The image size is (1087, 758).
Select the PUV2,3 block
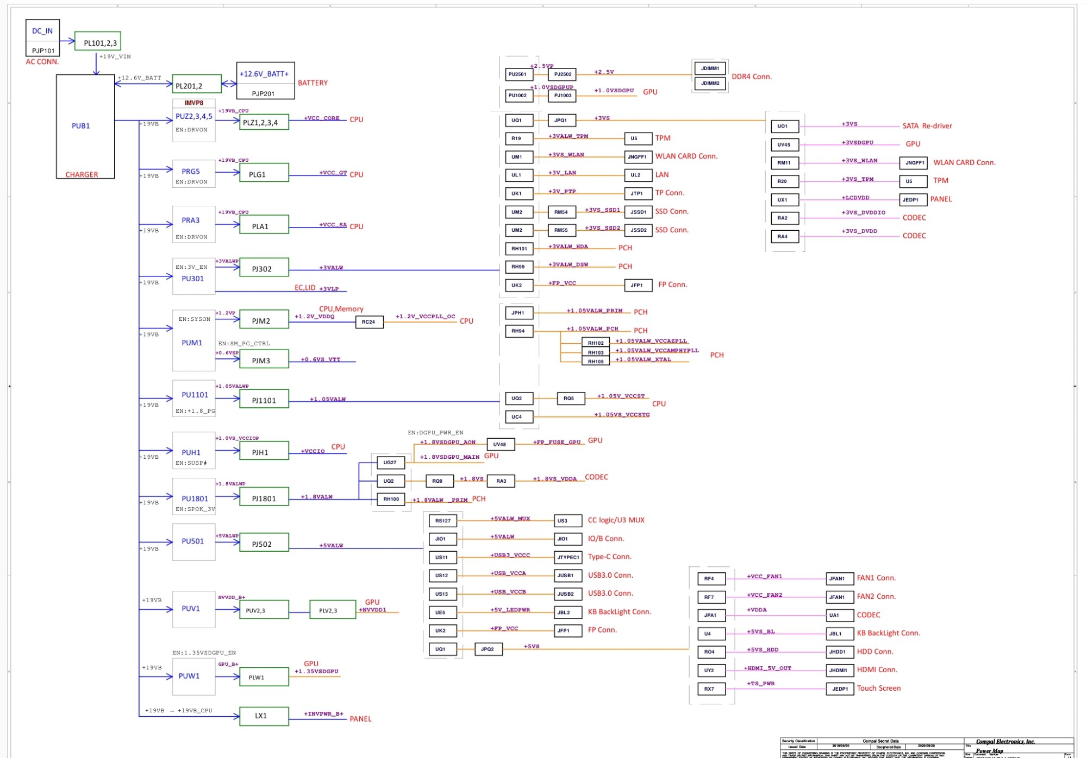click(264, 610)
